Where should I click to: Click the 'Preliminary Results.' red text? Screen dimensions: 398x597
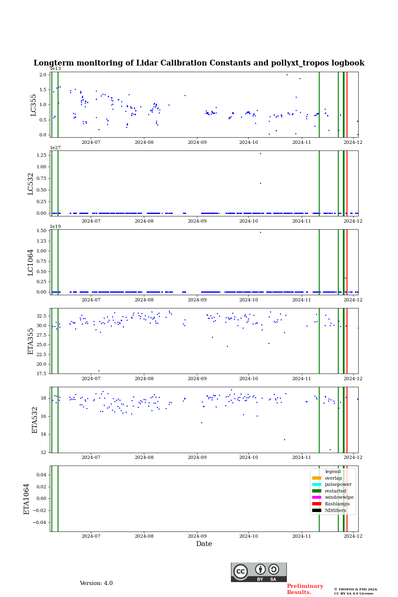[x=305, y=589]
